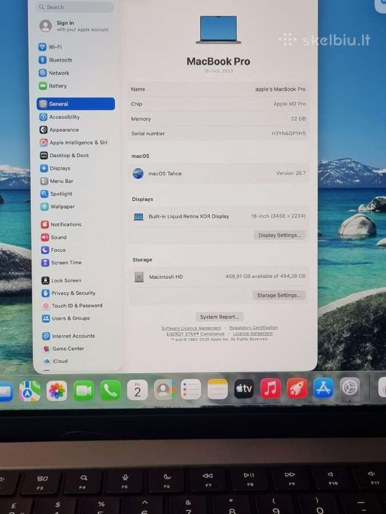Open Reminders from the Dock
Viewport: 386px width, 514px height.
point(190,389)
